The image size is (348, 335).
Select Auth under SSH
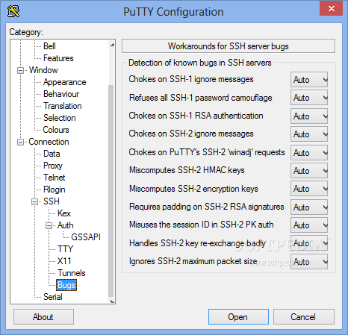[65, 225]
